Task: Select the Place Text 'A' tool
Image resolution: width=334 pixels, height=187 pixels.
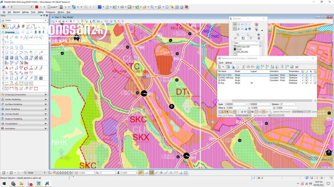Action: (x=7, y=68)
